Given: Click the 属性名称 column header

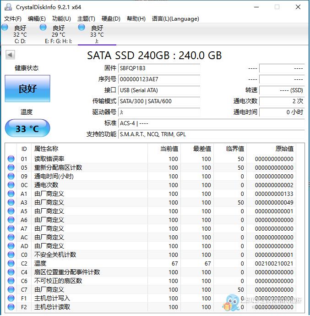Looking at the screenshot, I should (89, 149).
